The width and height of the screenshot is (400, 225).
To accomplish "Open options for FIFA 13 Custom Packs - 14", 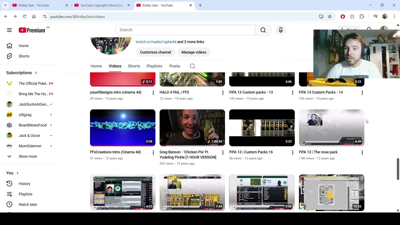I will (362, 93).
